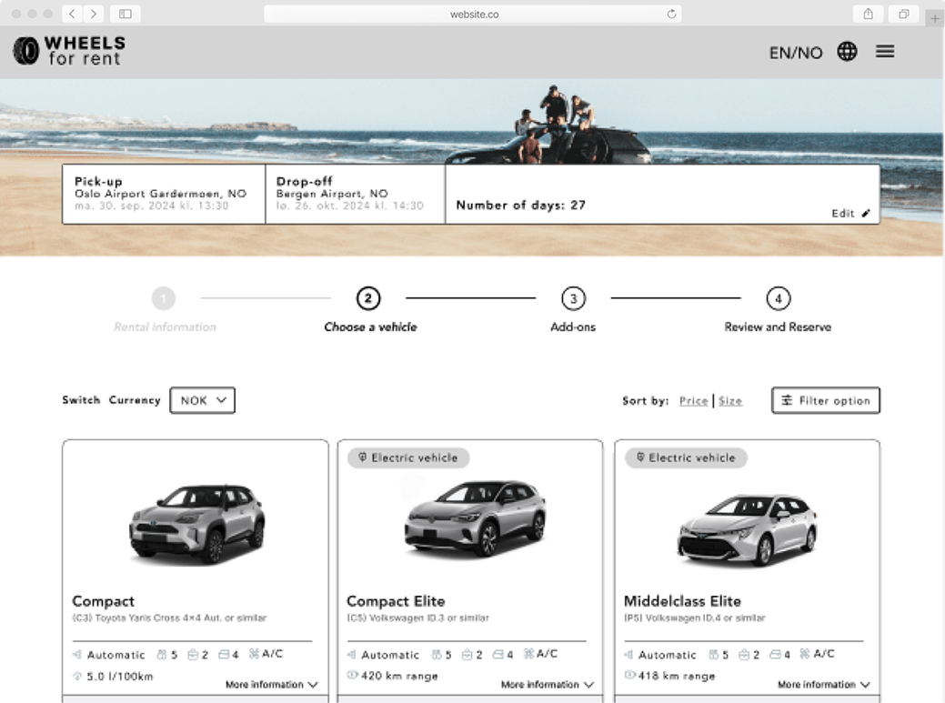Sort vehicles by Price
945x703 pixels.
[693, 401]
